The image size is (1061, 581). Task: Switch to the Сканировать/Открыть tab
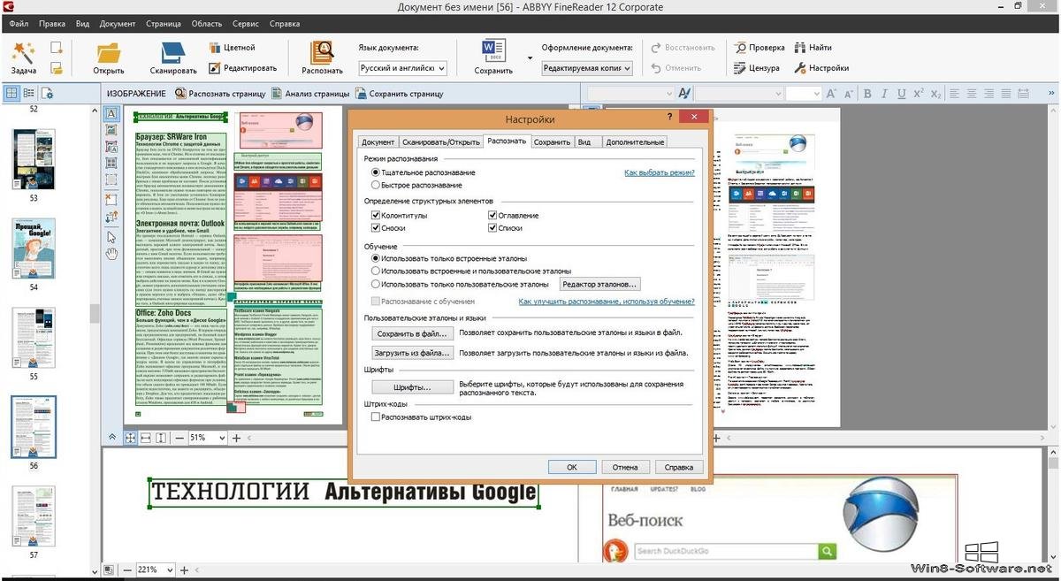tap(440, 141)
